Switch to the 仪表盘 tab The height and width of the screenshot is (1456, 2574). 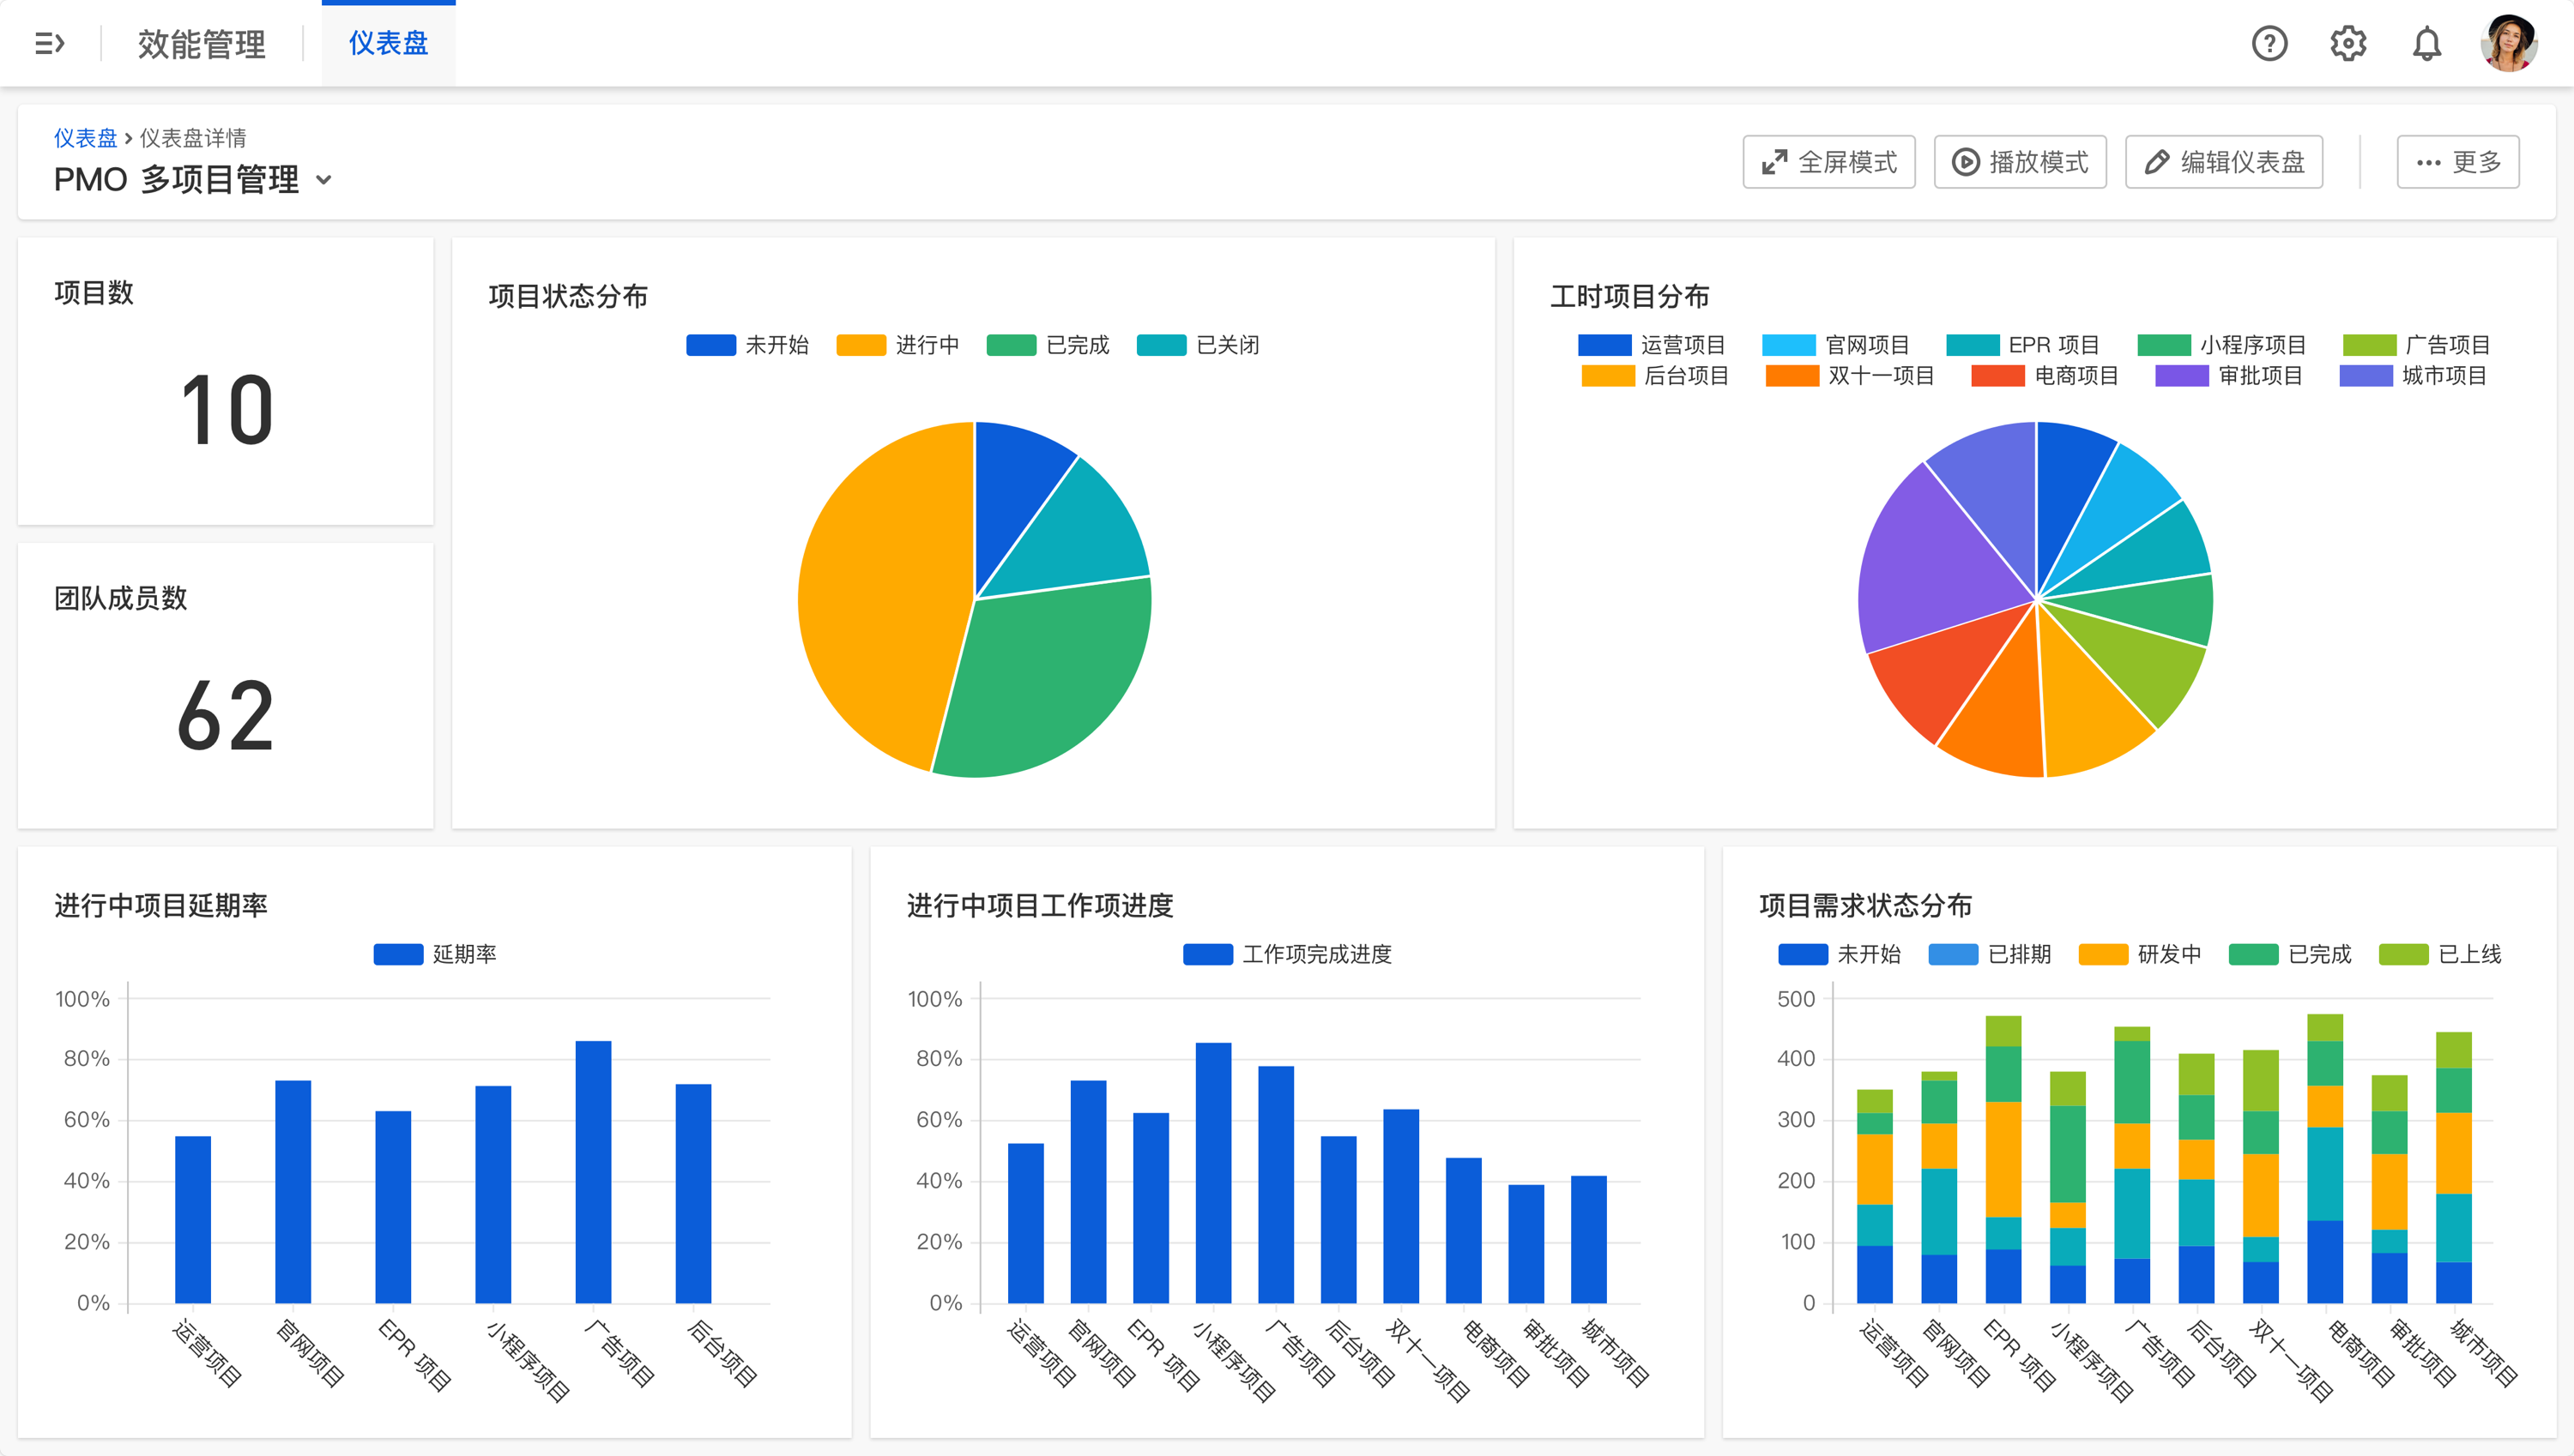[388, 43]
